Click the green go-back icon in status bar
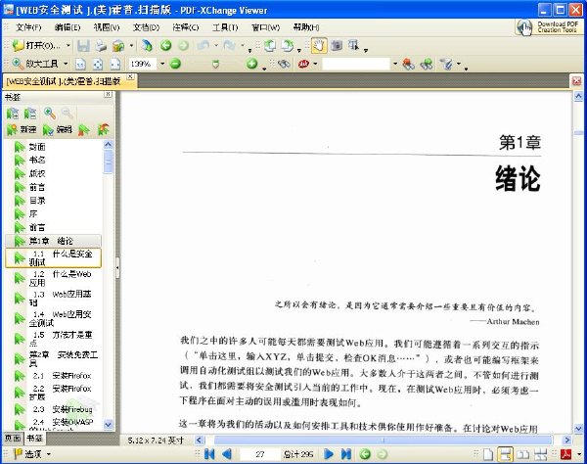Viewport: 587px width, 464px height. [x=365, y=454]
